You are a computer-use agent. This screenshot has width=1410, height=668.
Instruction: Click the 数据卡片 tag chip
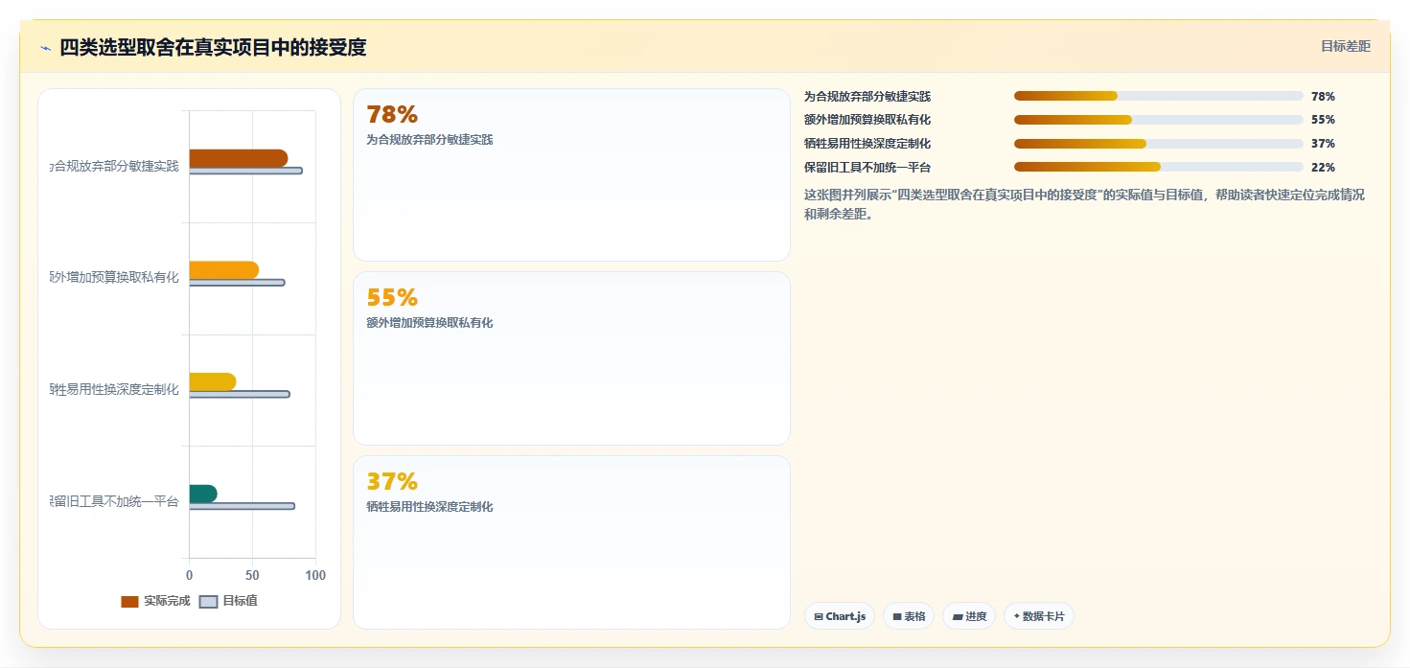point(1039,616)
